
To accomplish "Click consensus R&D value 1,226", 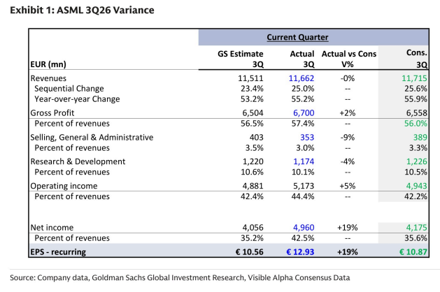I will pos(417,161).
